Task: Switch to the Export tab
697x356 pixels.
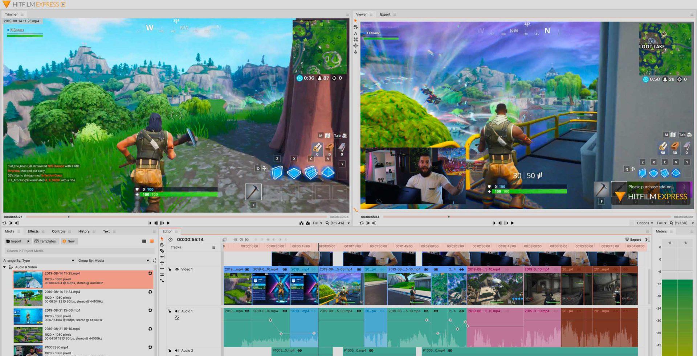Action: point(385,15)
